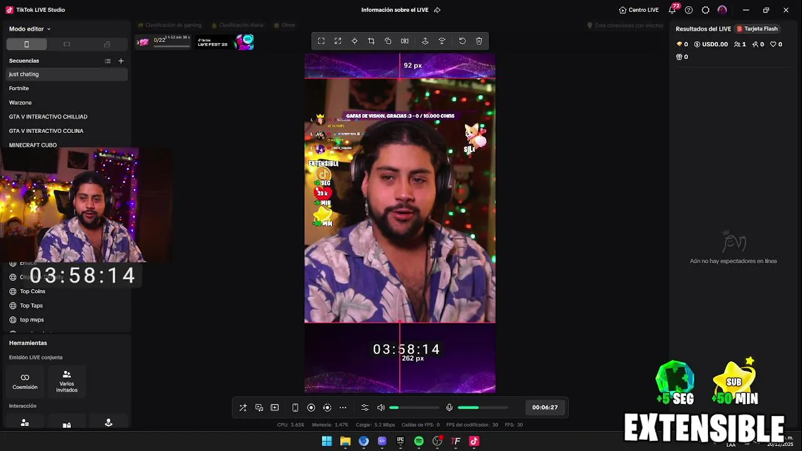
Task: Open the audio mixer sliders icon
Action: click(x=365, y=408)
